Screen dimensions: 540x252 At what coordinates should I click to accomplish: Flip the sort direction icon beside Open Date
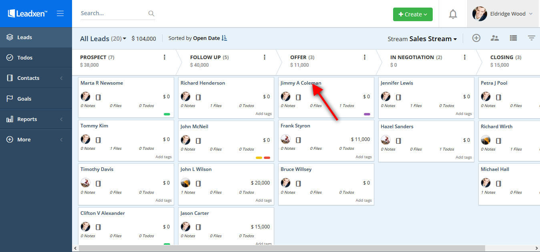click(224, 38)
